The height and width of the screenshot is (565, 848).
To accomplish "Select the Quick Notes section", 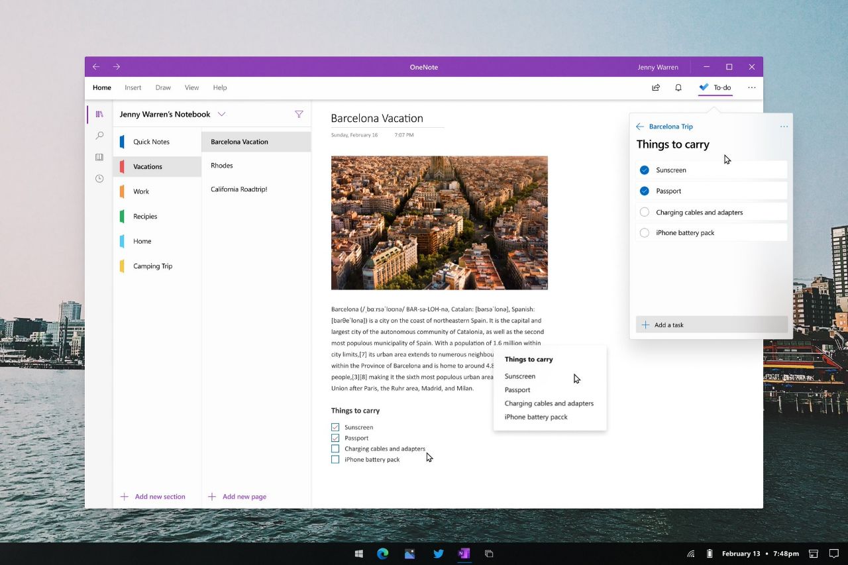I will 157,142.
